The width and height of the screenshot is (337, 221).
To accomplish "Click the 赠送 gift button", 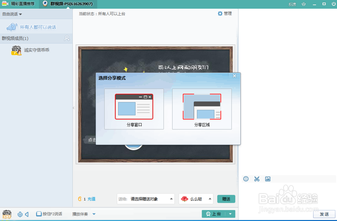I will tap(226, 199).
